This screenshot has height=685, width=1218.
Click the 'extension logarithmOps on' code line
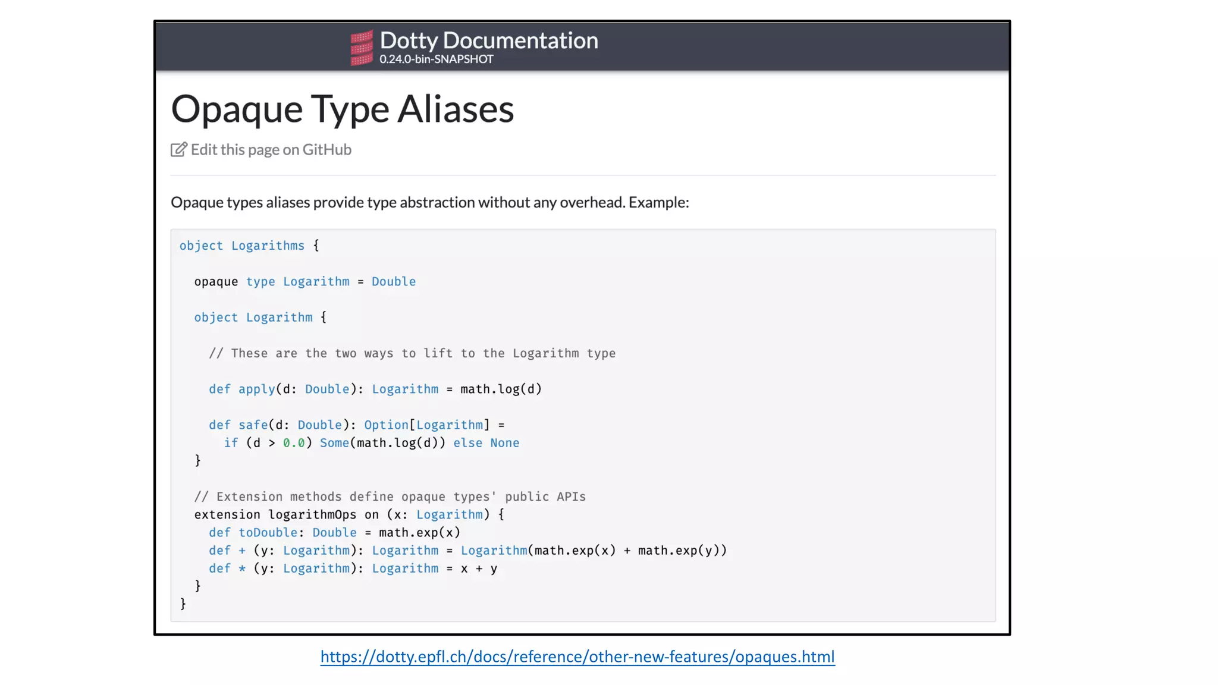point(349,514)
